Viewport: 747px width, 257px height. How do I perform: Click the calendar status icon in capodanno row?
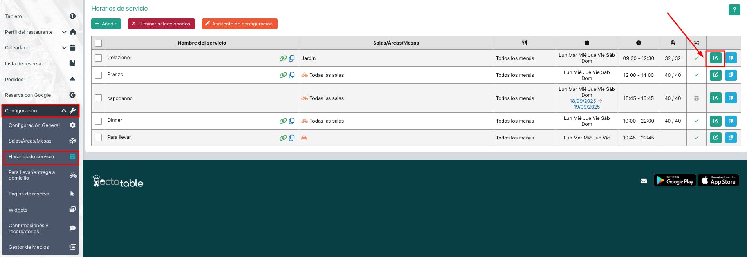pos(696,98)
